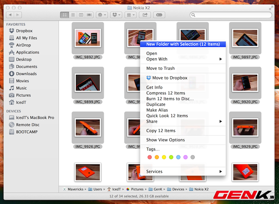
Task: Apply the red tag color
Action: pos(150,157)
